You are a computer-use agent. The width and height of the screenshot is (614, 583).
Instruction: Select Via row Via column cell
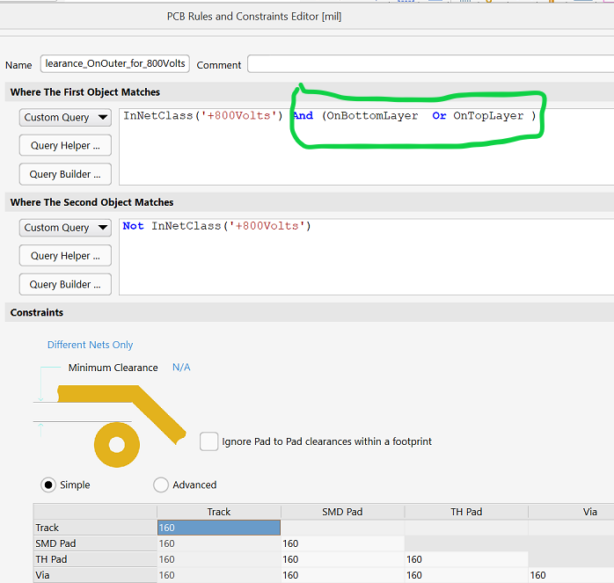pyautogui.click(x=571, y=575)
